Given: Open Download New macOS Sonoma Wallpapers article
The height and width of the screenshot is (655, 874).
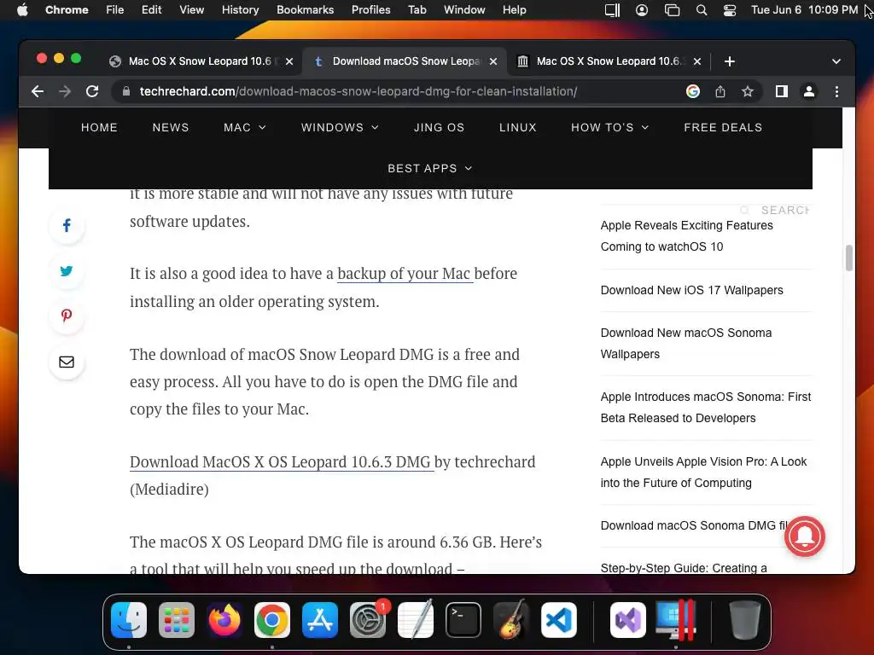Looking at the screenshot, I should 686,343.
